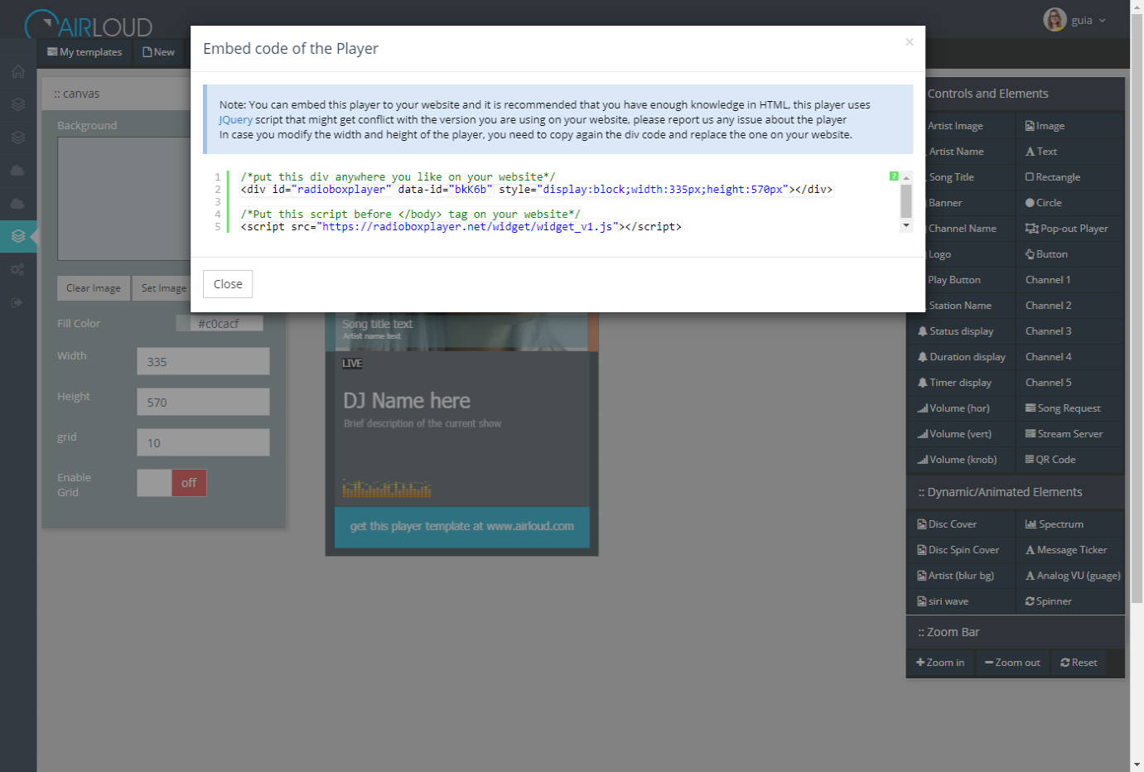Click the highlighted layers sidebar icon

pyautogui.click(x=17, y=236)
